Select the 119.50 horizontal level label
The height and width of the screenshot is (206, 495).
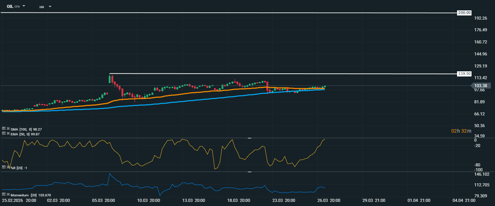[x=464, y=74]
